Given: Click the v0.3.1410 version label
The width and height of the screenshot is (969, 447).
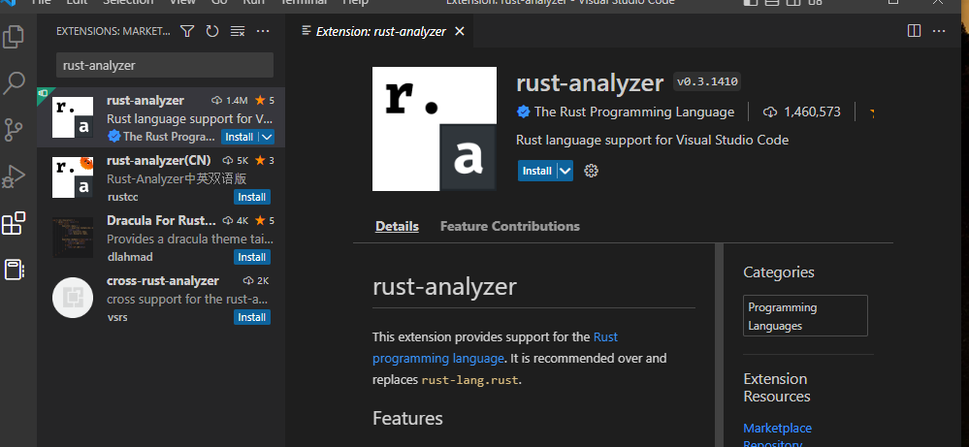Looking at the screenshot, I should click(707, 81).
